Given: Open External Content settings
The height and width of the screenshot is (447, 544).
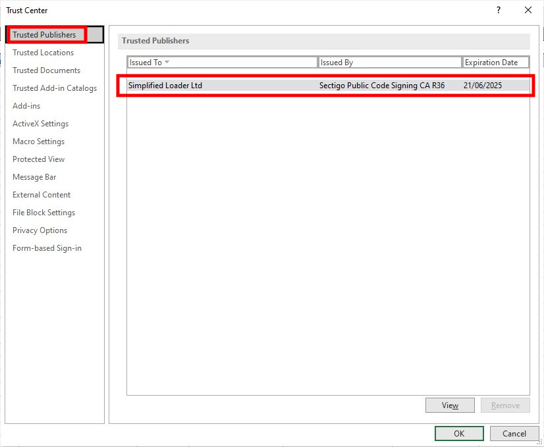Looking at the screenshot, I should coord(41,195).
